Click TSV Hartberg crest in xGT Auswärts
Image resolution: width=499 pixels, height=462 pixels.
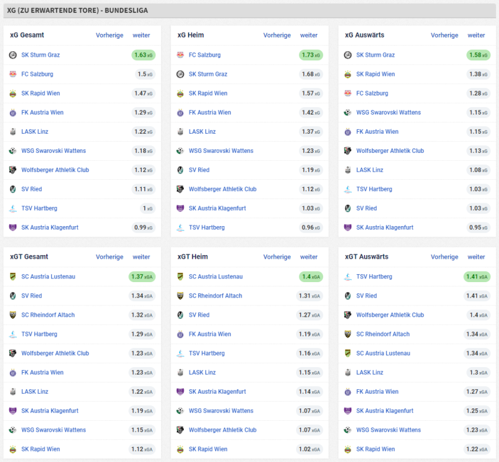tap(348, 277)
